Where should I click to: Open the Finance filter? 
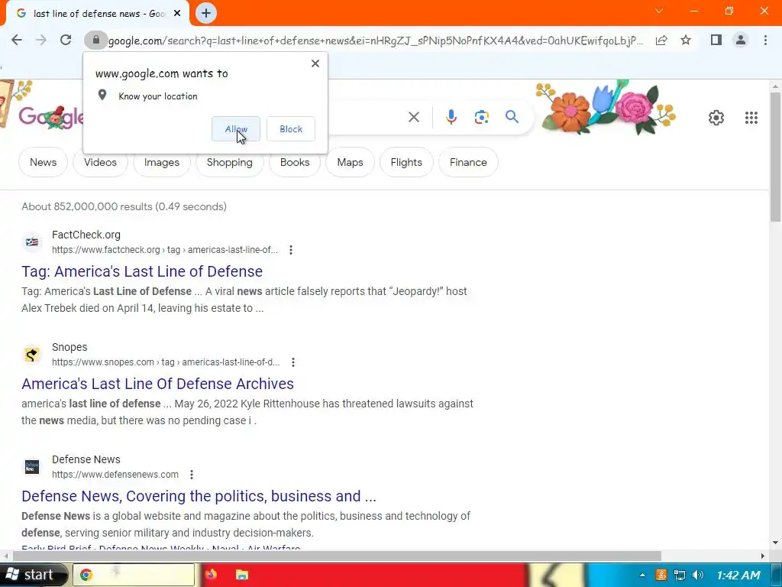(x=468, y=162)
